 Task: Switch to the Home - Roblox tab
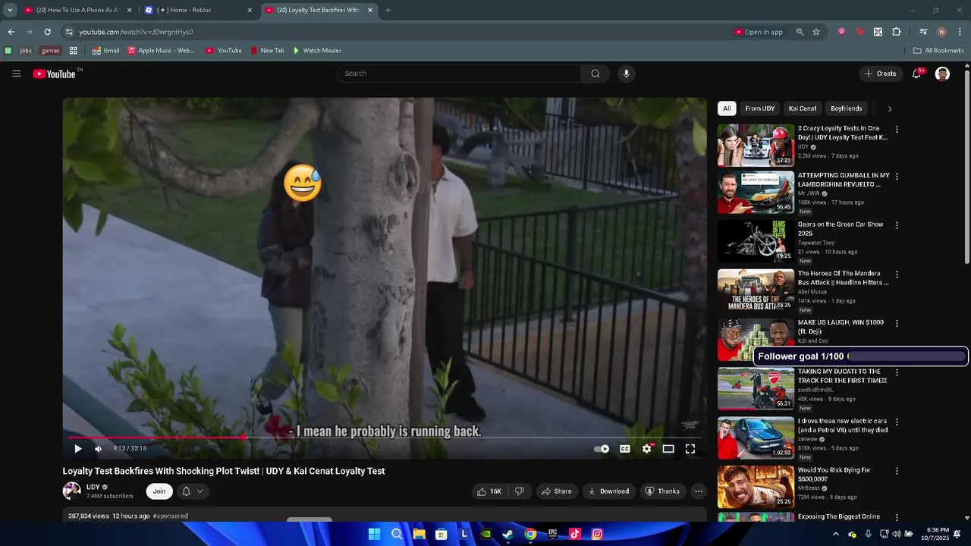(x=197, y=10)
